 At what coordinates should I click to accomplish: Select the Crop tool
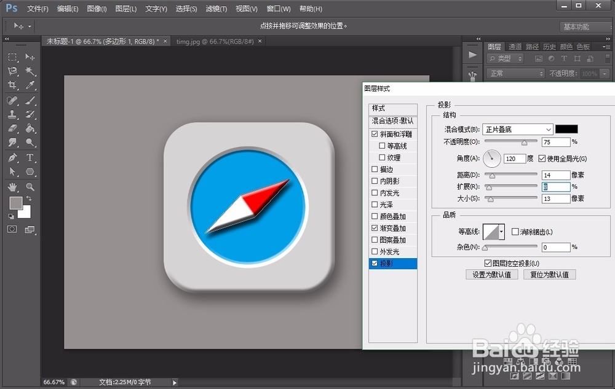coord(12,85)
